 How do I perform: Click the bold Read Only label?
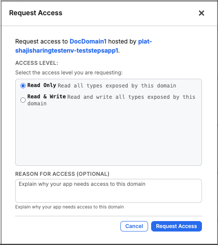[x=42, y=85]
